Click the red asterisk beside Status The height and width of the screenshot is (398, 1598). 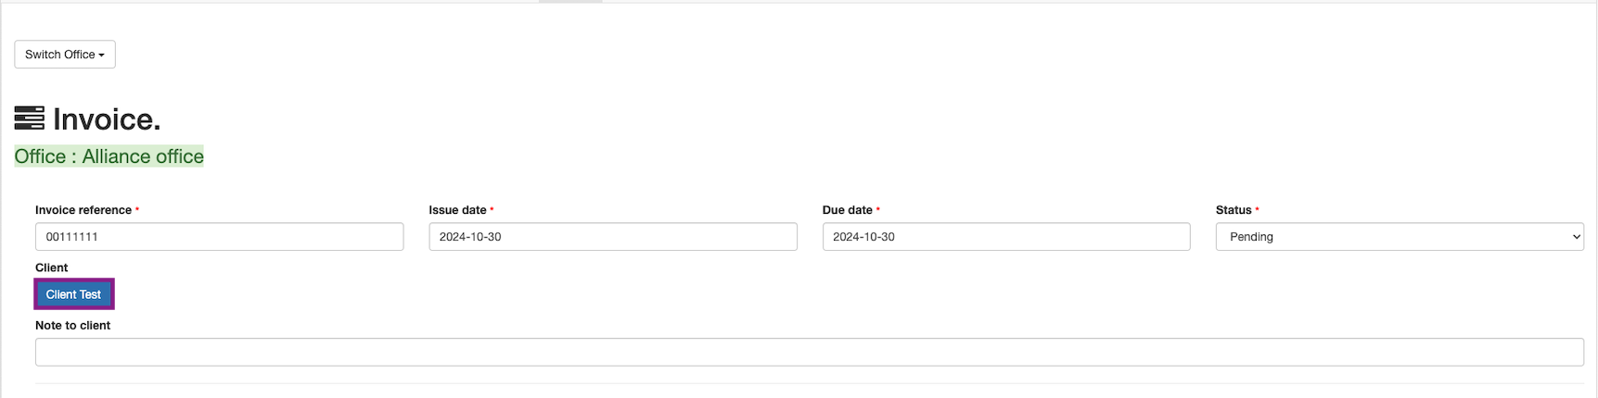tap(1257, 210)
